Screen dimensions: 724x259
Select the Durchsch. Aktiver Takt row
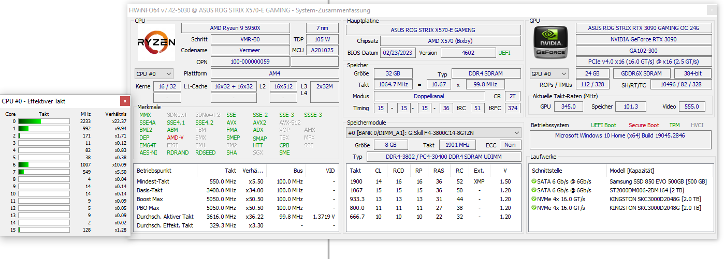(236, 217)
